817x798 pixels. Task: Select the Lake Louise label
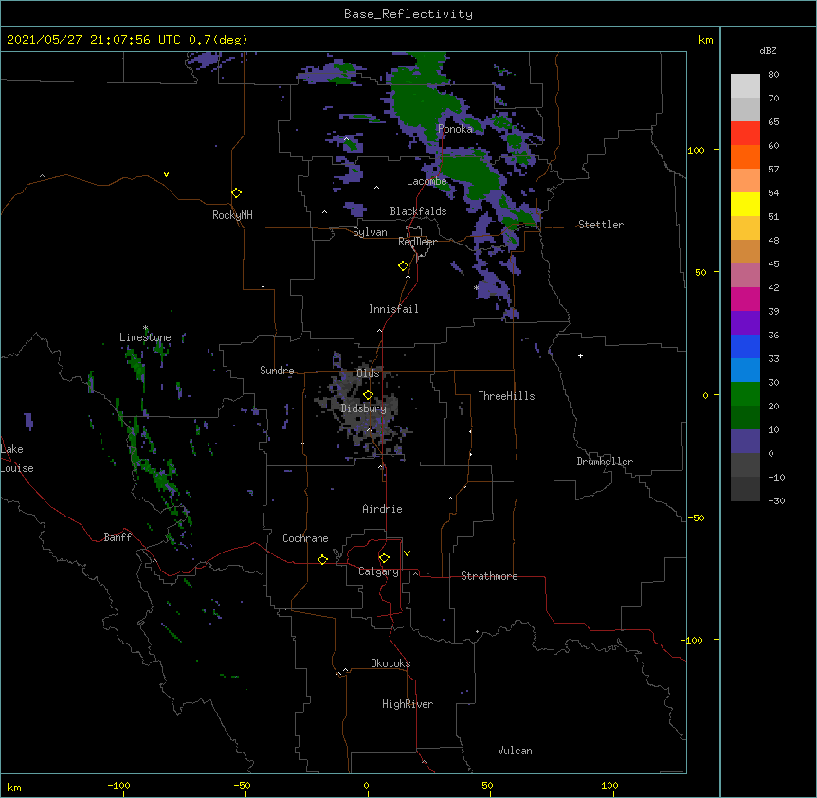(16, 459)
